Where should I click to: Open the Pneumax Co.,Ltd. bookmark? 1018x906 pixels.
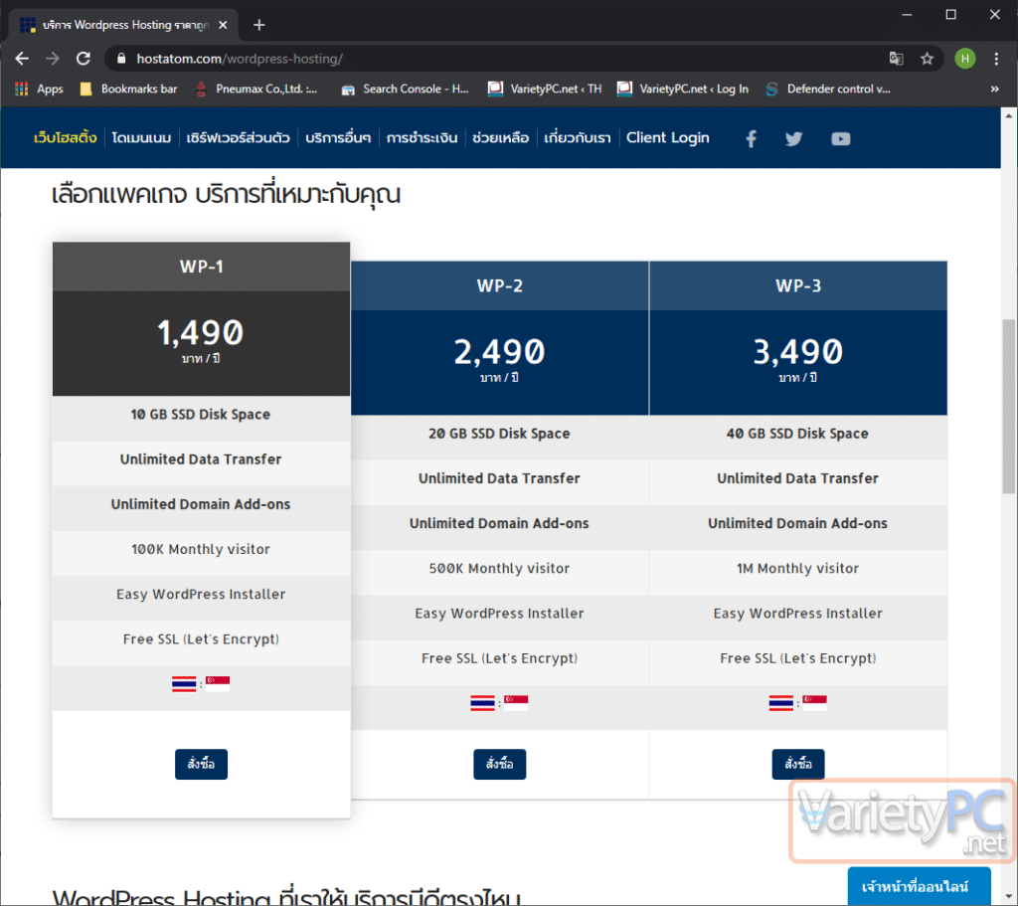[x=256, y=89]
